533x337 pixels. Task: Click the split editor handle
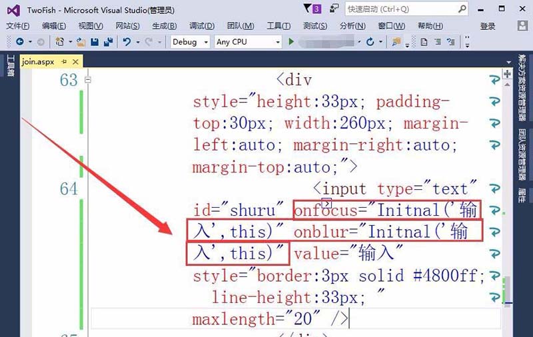(x=507, y=74)
